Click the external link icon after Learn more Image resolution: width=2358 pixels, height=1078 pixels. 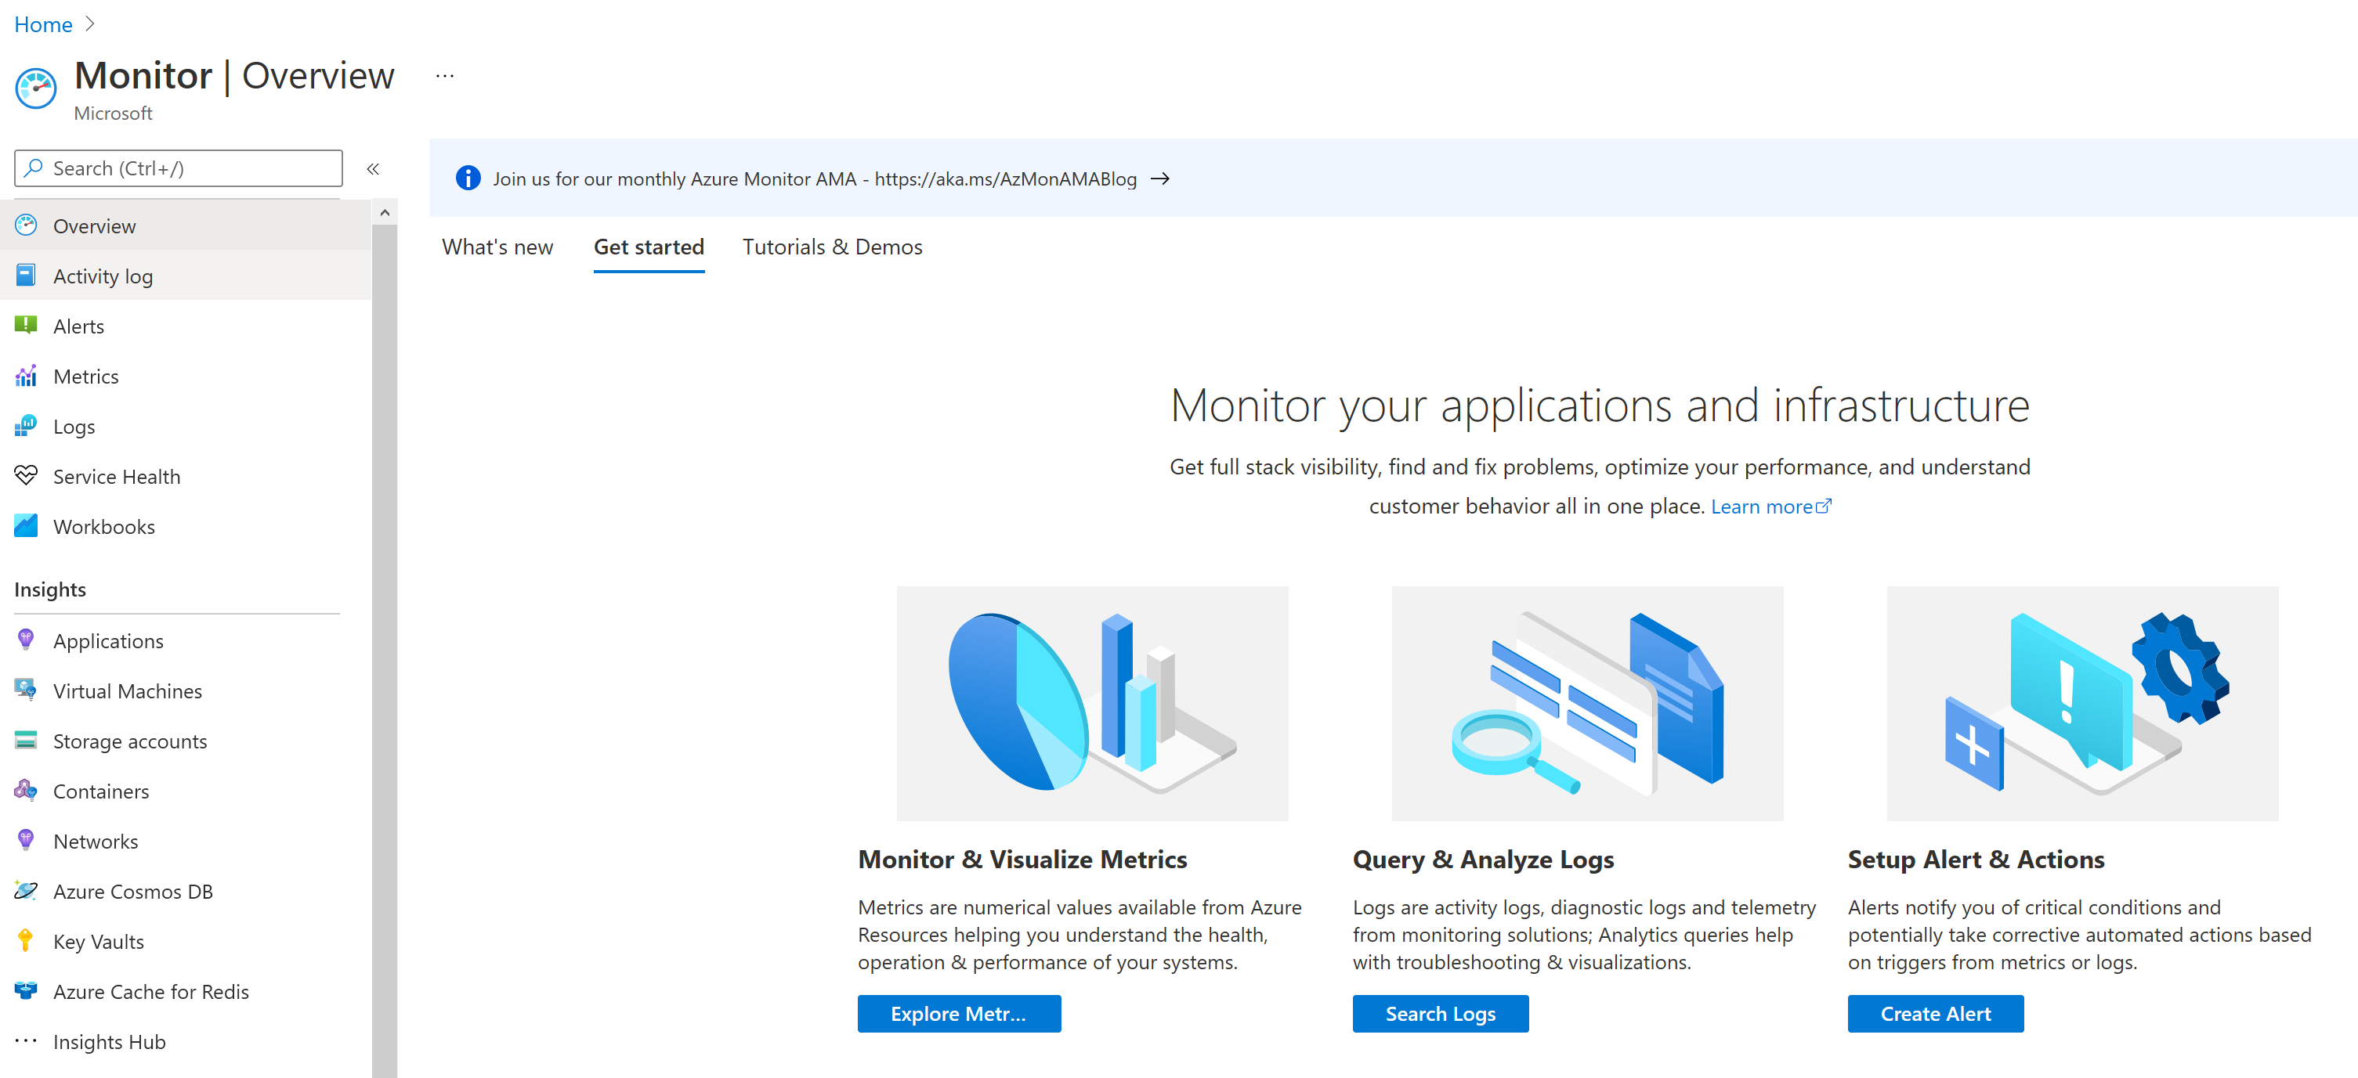(1824, 505)
